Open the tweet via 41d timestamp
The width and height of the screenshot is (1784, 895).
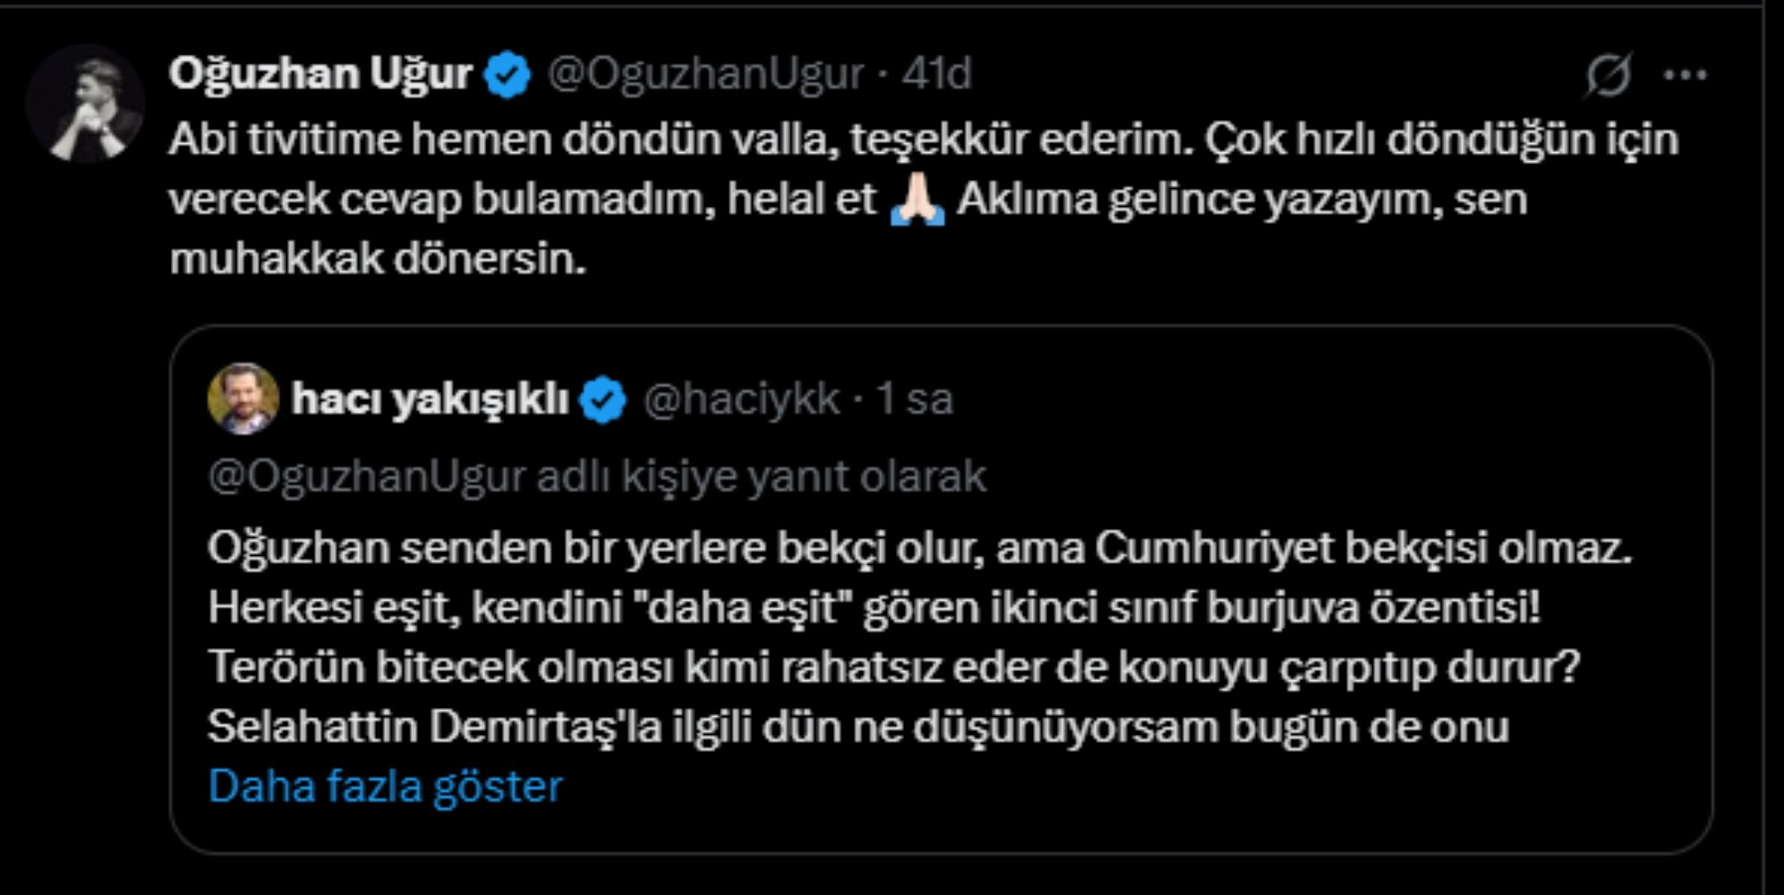pyautogui.click(x=936, y=73)
